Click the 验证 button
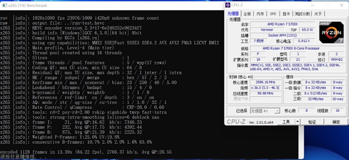The height and width of the screenshot is (160, 349). pos(312,122)
